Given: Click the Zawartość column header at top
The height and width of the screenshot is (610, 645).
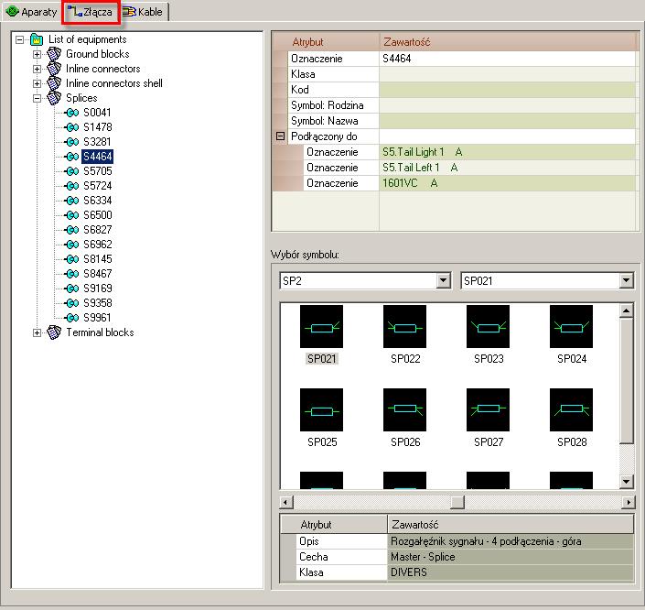Looking at the screenshot, I should (x=507, y=42).
